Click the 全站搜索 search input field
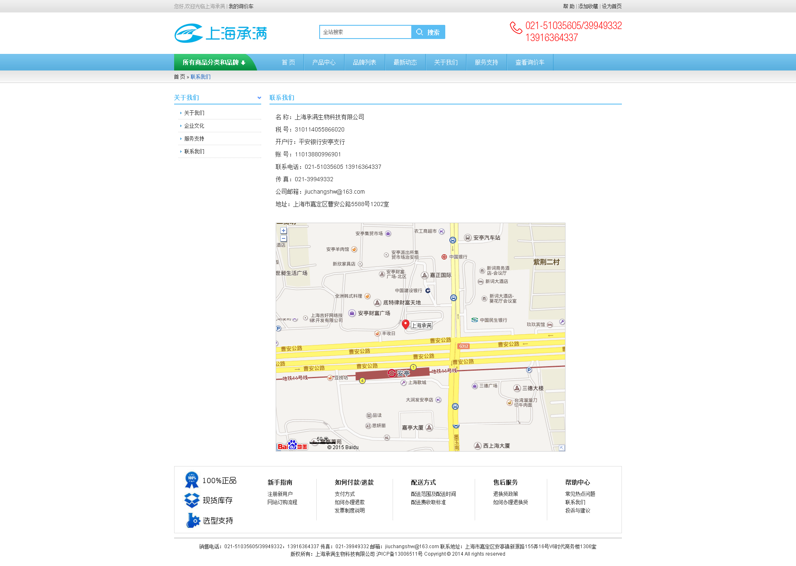 tap(365, 32)
